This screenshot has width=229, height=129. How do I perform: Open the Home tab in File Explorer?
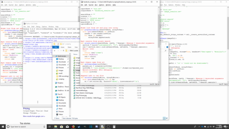tap(63, 47)
